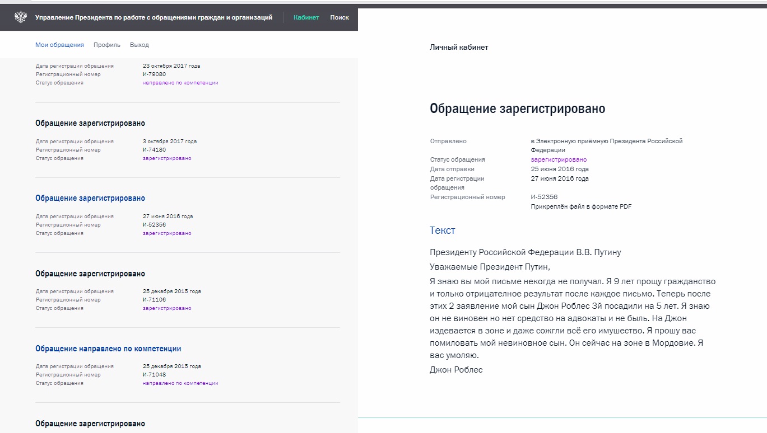Open appeal heading dated 27 июня 2016 in list
The height and width of the screenshot is (433, 767).
(90, 198)
